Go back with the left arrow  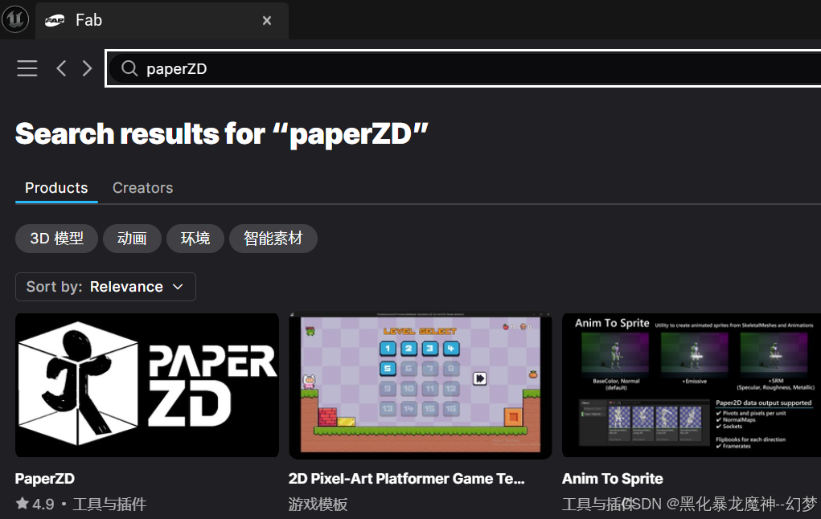(61, 68)
